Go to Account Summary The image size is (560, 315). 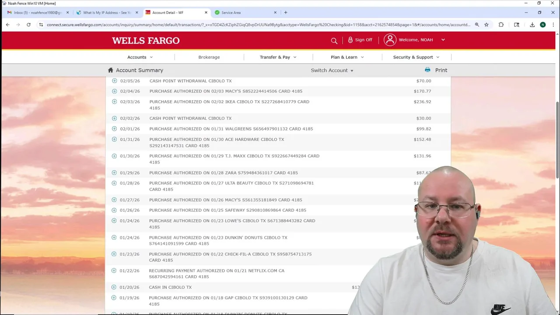[139, 70]
